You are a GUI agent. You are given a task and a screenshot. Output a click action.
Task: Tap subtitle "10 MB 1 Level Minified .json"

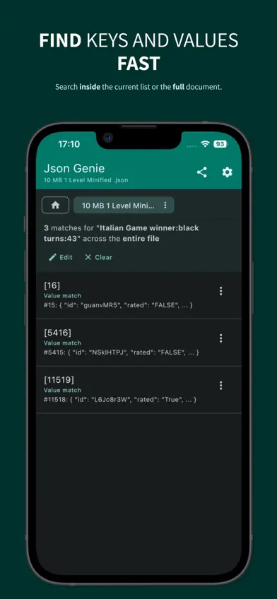[x=86, y=180]
